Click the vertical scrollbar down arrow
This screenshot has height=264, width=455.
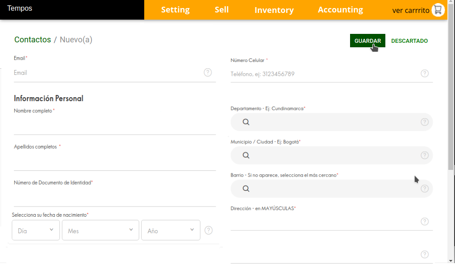tap(451, 260)
